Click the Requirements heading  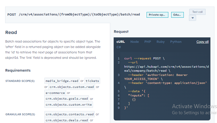click(18, 70)
